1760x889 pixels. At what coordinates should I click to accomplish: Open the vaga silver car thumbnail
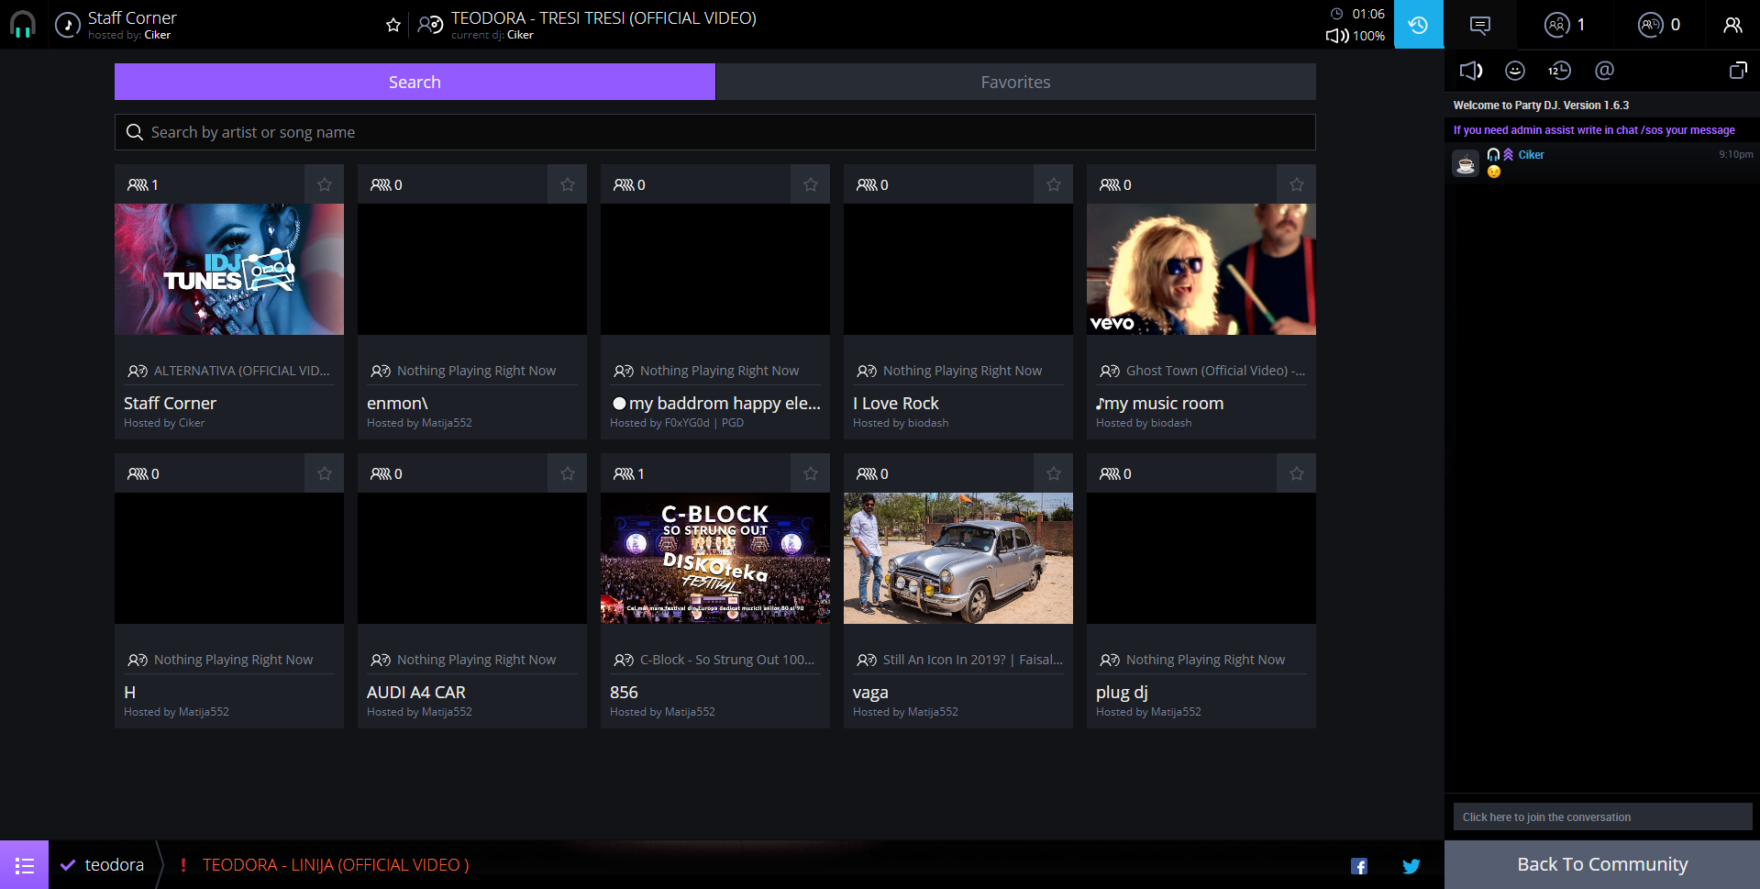click(x=958, y=558)
